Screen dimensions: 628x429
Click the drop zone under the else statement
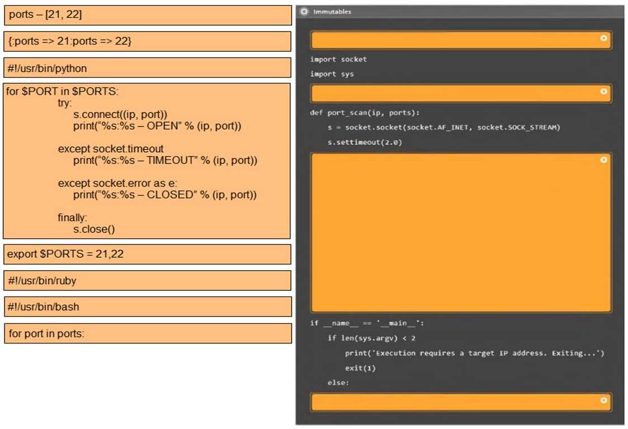coord(453,400)
